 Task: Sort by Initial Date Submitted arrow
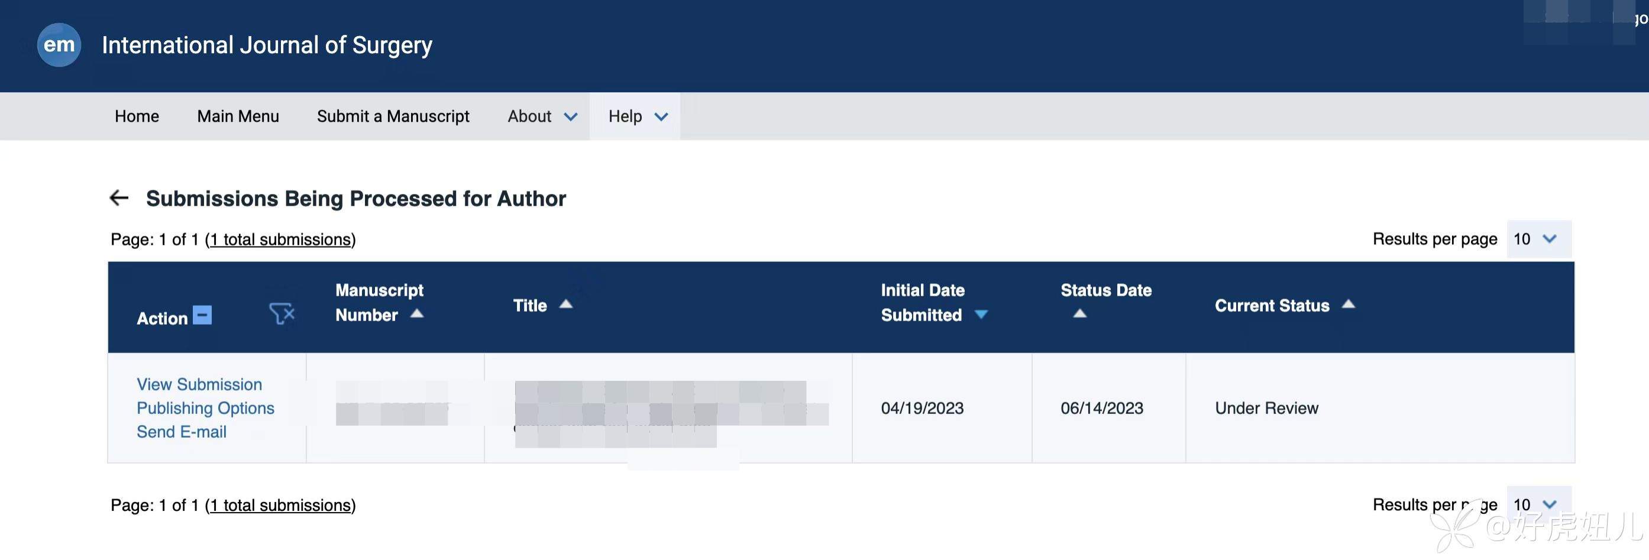click(981, 314)
